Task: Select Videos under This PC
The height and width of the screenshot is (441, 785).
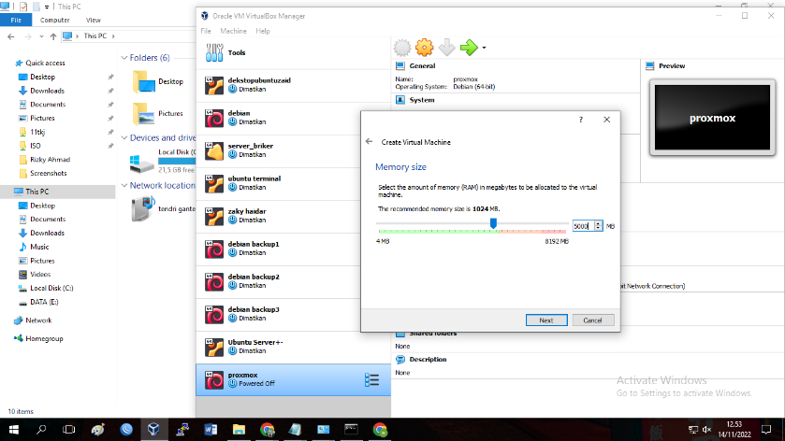Action: point(40,274)
